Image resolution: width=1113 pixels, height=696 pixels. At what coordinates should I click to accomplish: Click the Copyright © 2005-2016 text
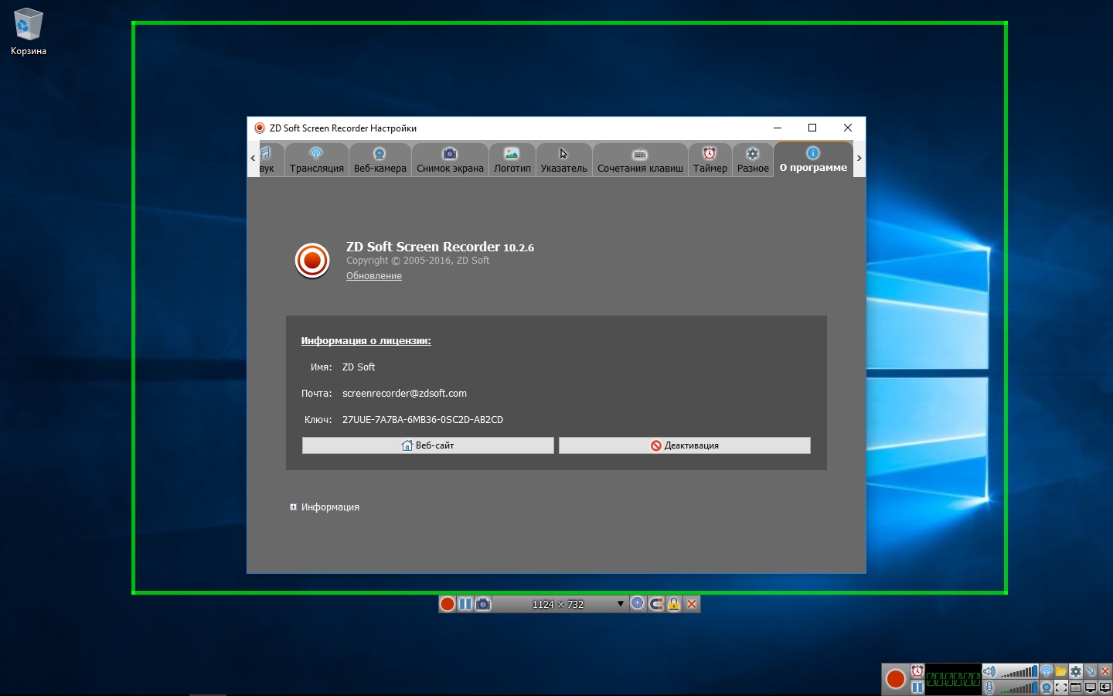[417, 261]
